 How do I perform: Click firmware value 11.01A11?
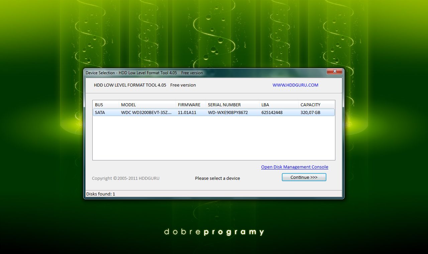(187, 112)
